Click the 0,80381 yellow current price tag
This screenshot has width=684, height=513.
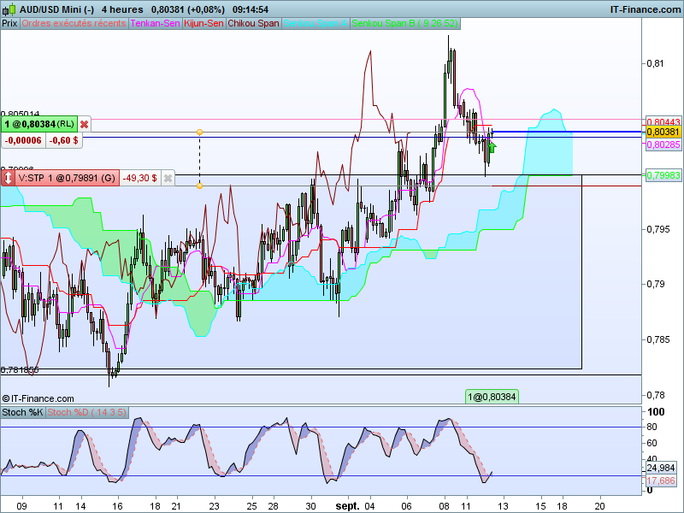coord(663,132)
